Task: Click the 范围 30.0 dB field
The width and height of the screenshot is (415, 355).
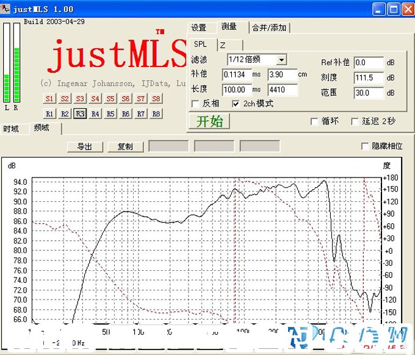Action: pyautogui.click(x=369, y=93)
